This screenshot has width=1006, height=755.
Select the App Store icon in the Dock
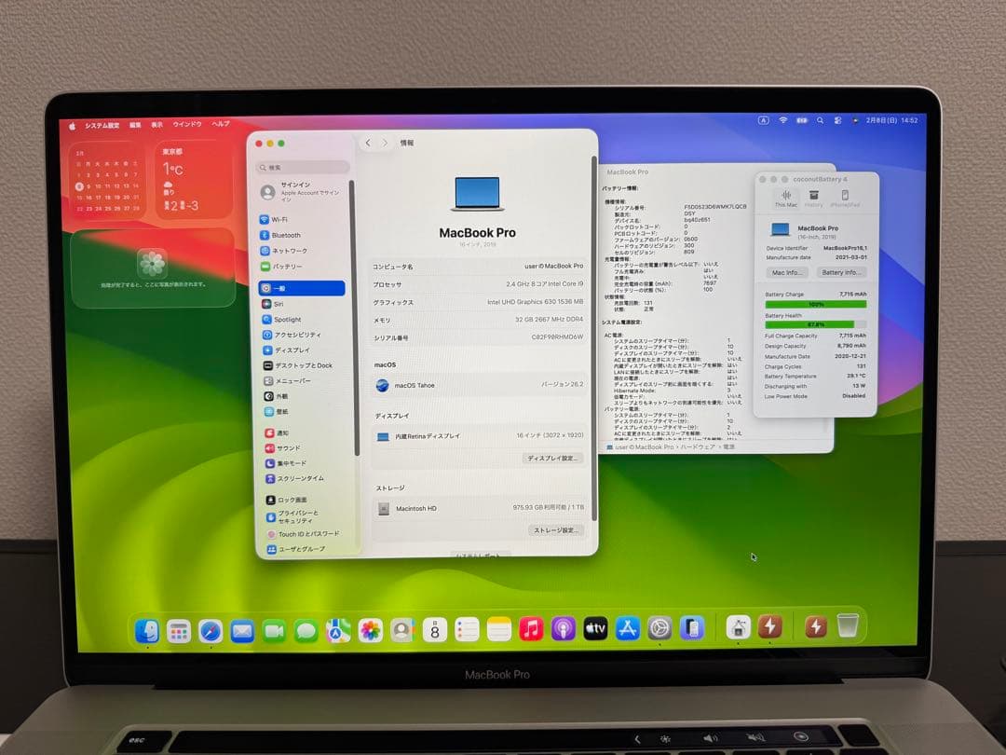628,627
